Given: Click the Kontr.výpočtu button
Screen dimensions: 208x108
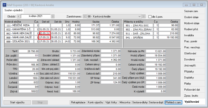Looking at the screenshot, I should [95, 102].
